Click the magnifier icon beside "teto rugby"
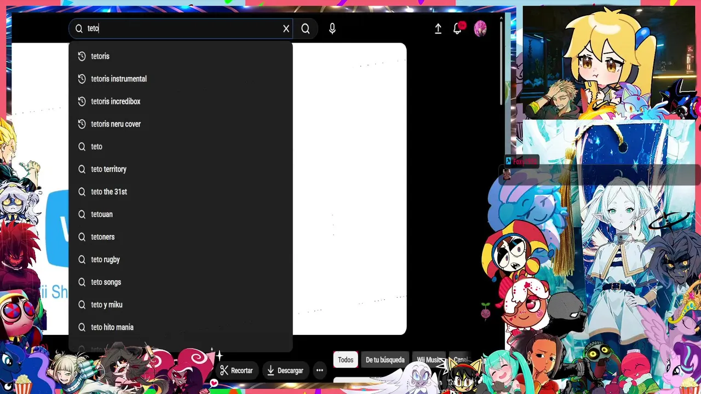Viewport: 701px width, 394px height. coord(82,259)
